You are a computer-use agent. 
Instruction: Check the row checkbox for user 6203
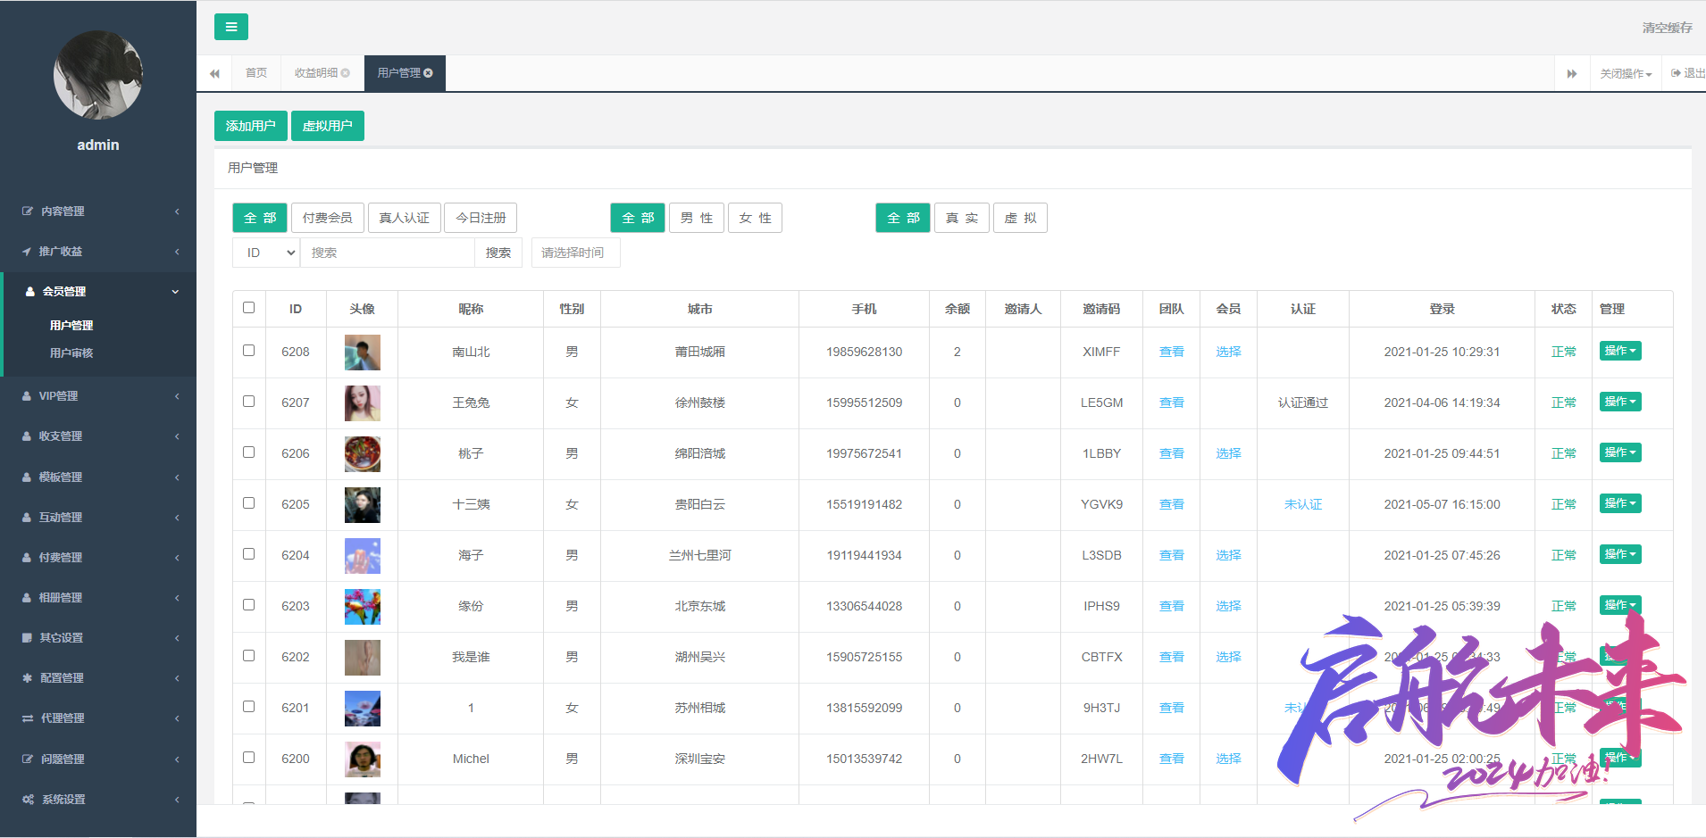[249, 605]
